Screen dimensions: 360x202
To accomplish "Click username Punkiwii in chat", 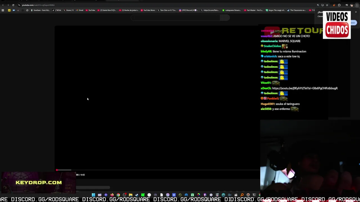I will 273,98.
